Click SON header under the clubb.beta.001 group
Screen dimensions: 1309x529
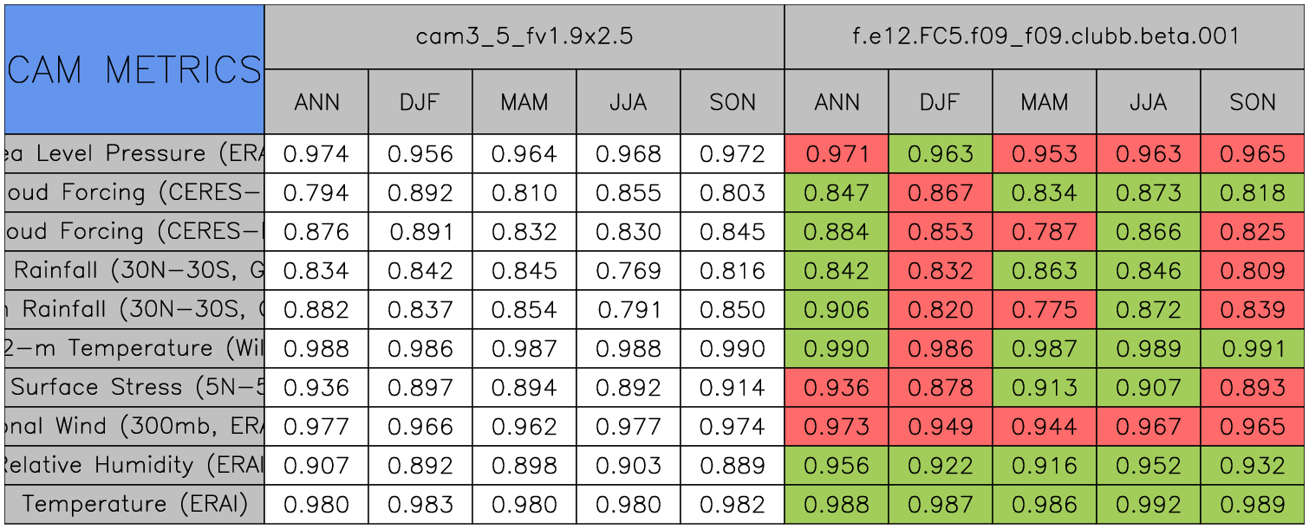[x=1252, y=102]
